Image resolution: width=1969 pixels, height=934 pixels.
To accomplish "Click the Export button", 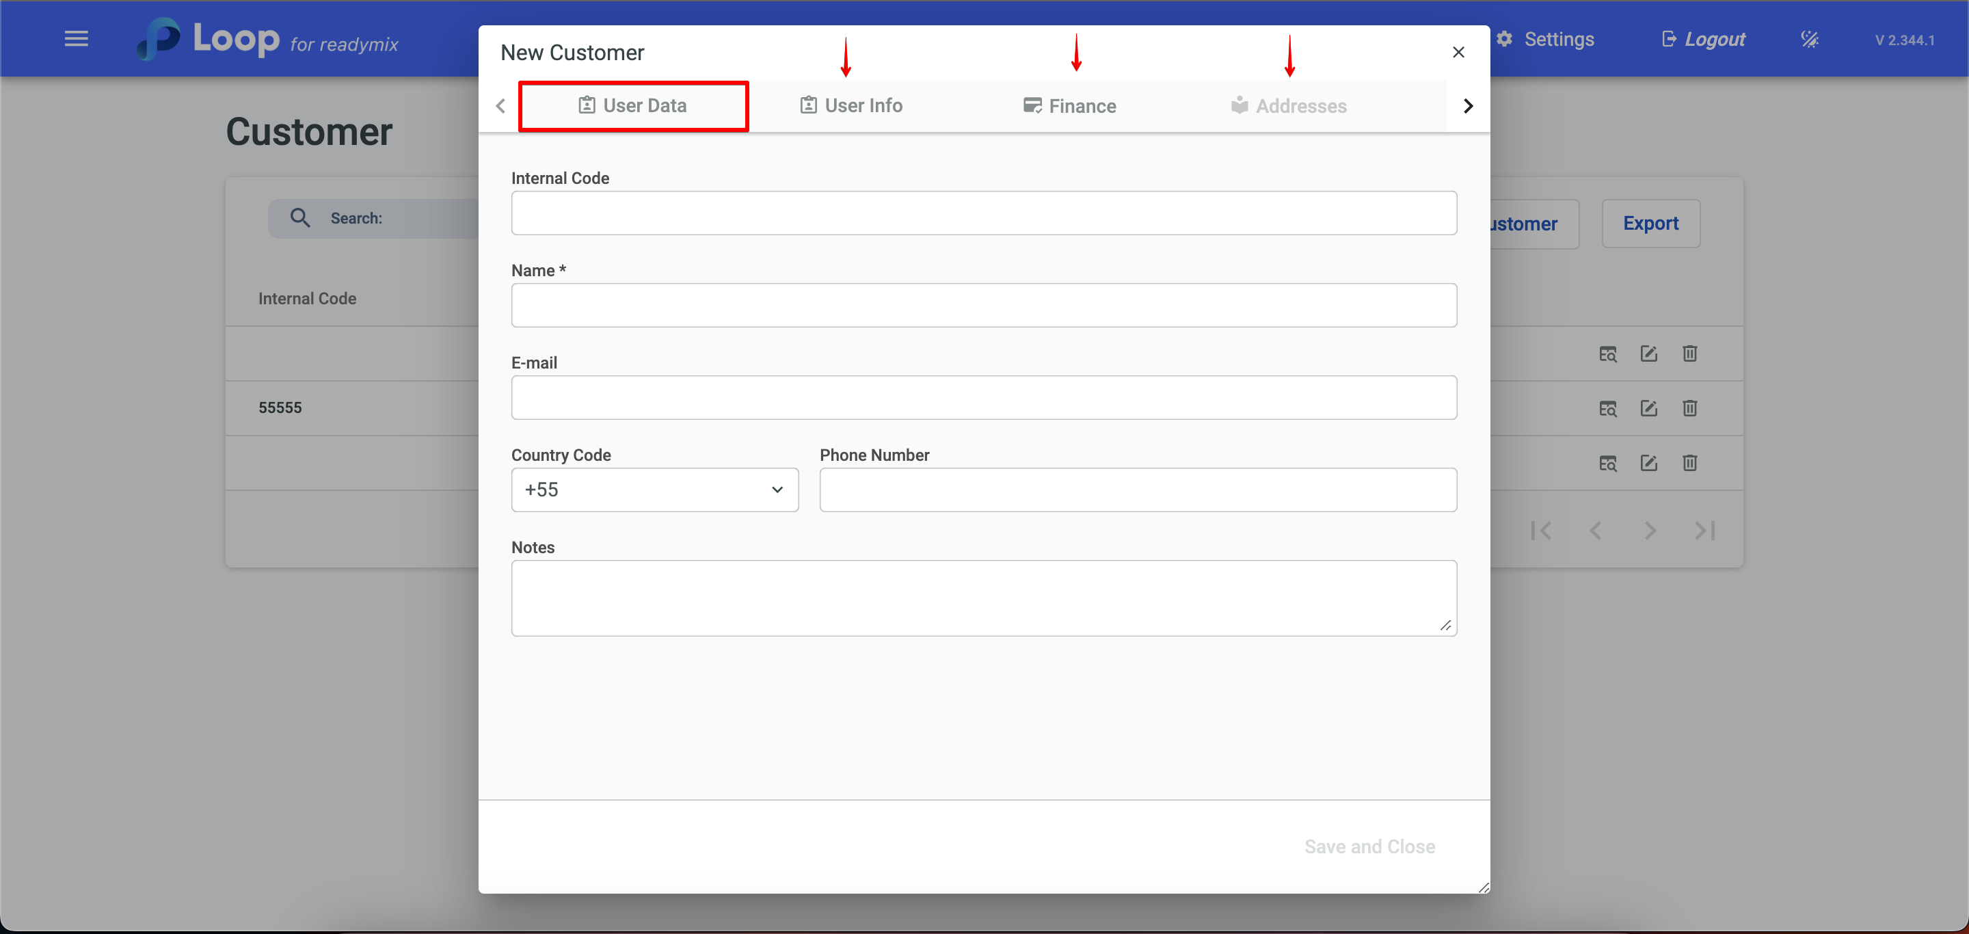I will (1650, 224).
